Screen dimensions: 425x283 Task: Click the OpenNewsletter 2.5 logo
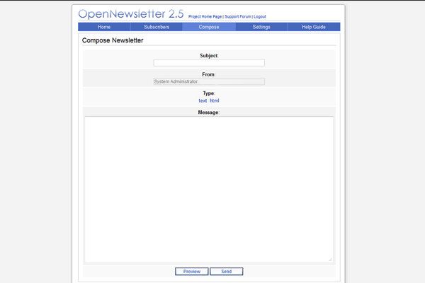tap(131, 14)
